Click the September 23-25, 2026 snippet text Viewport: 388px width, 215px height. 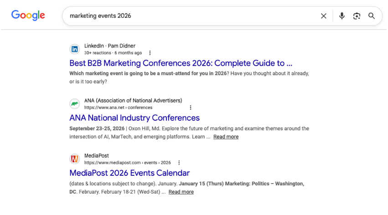coord(97,128)
